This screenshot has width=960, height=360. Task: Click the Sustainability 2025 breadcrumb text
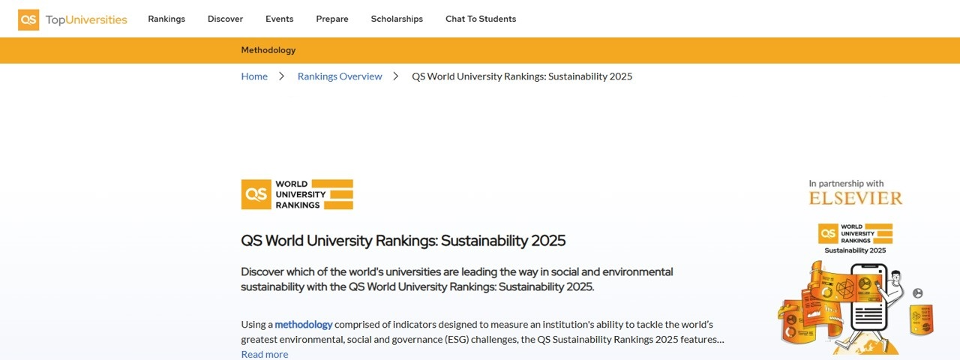pos(522,76)
